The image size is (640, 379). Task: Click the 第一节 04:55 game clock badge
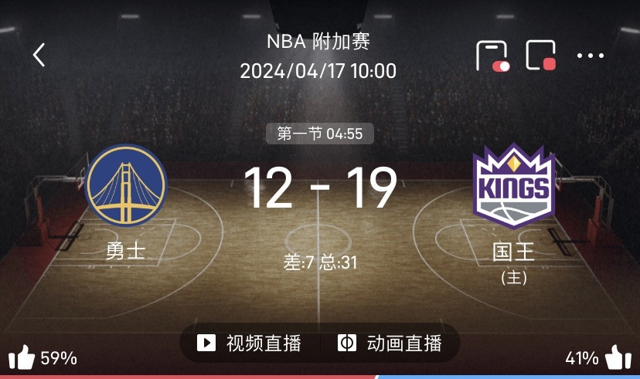click(x=320, y=134)
